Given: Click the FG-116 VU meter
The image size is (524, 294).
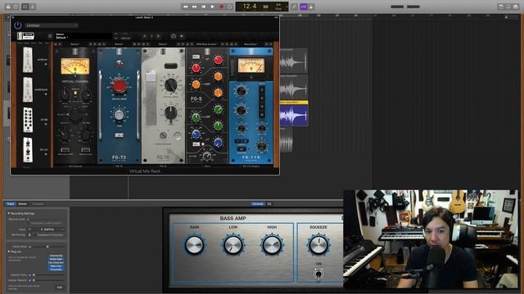Looking at the screenshot, I should (x=251, y=65).
